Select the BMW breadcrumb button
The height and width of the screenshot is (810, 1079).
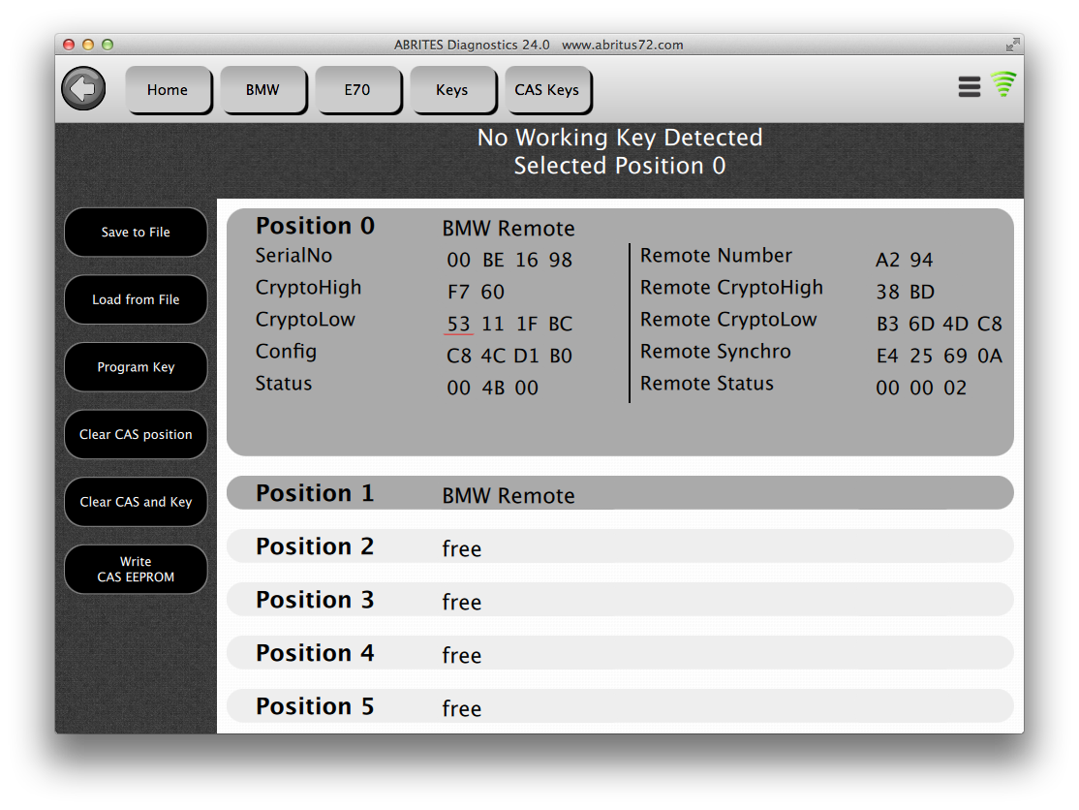pyautogui.click(x=262, y=90)
